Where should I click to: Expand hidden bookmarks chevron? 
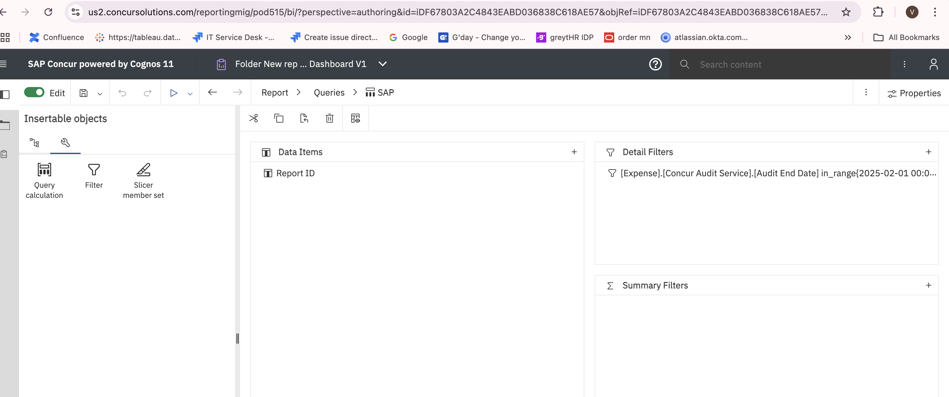point(848,37)
